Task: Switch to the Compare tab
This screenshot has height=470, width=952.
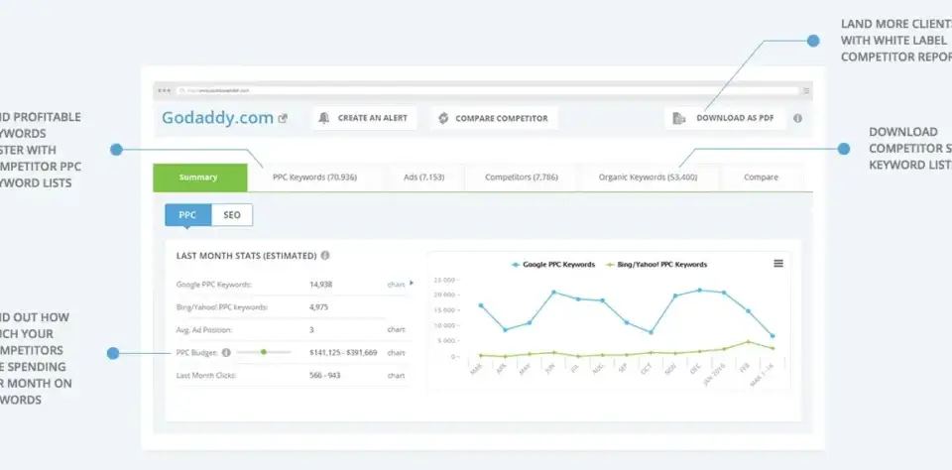Action: click(x=761, y=177)
